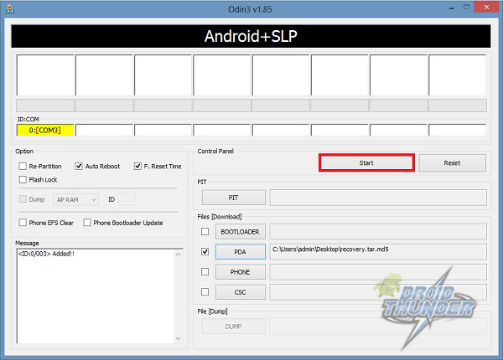Click the Android+SLP banner
The image size is (503, 360).
pos(251,36)
